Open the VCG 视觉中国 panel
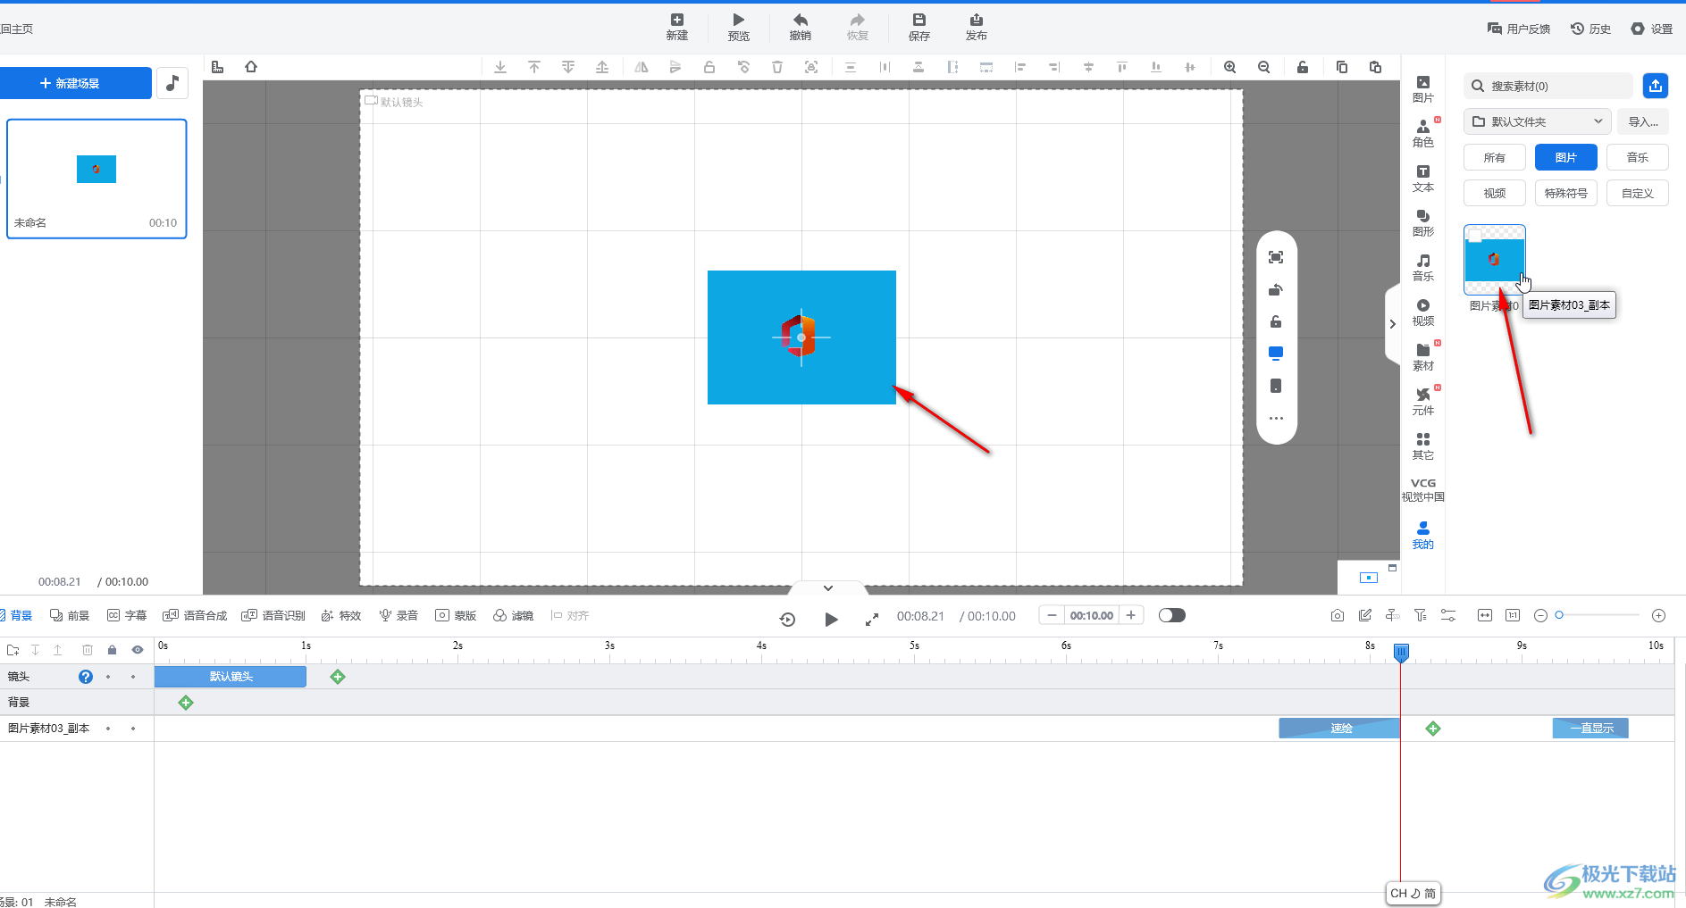 (1423, 490)
